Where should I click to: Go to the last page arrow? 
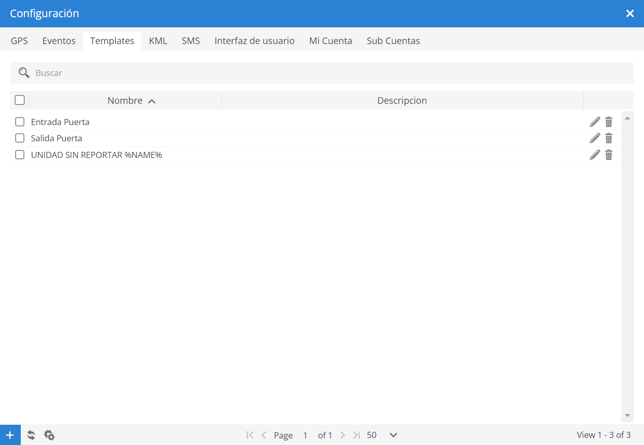tap(357, 435)
